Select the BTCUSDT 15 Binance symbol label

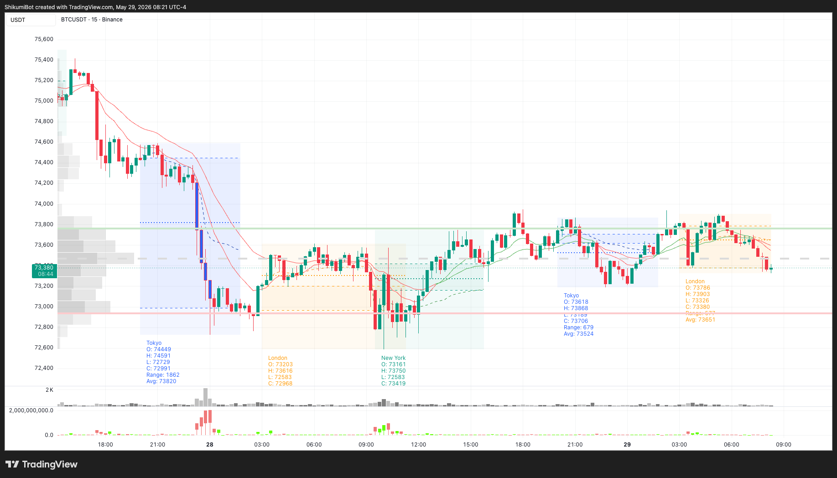(x=92, y=20)
